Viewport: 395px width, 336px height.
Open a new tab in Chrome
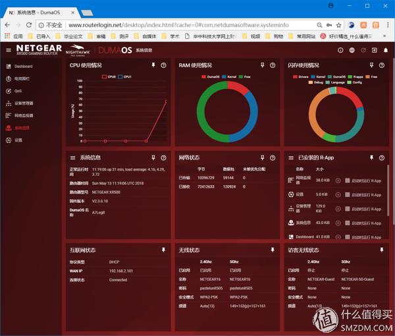click(x=87, y=13)
